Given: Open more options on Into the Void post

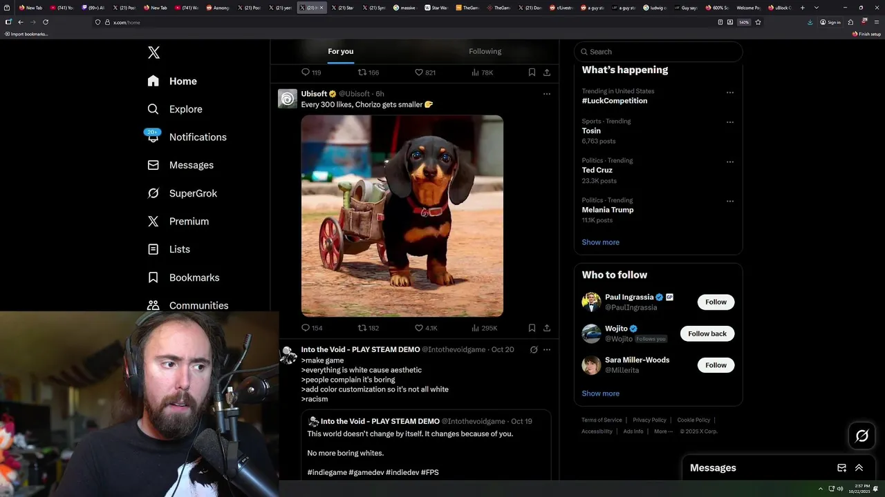Looking at the screenshot, I should (547, 350).
